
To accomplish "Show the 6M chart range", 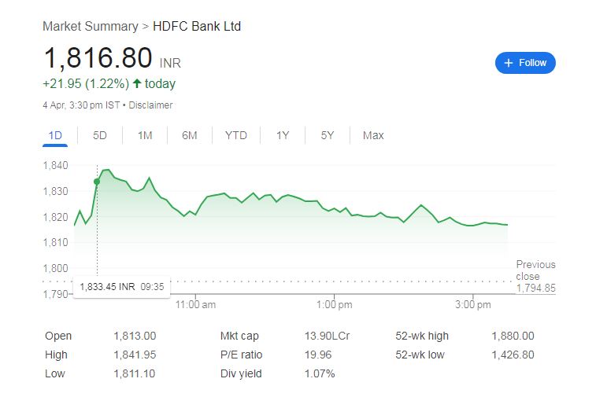I will pos(189,135).
